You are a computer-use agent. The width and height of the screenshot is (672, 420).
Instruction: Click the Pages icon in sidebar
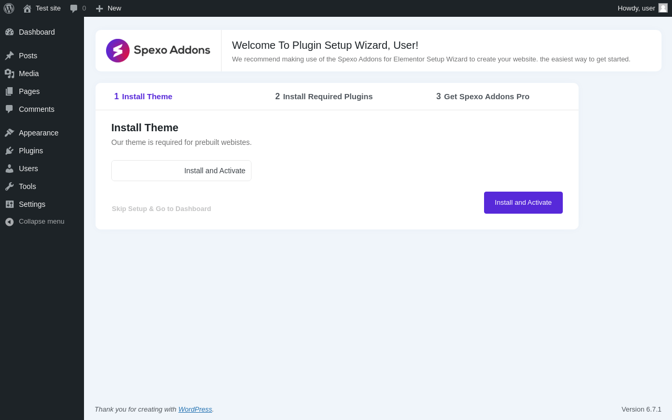point(9,91)
